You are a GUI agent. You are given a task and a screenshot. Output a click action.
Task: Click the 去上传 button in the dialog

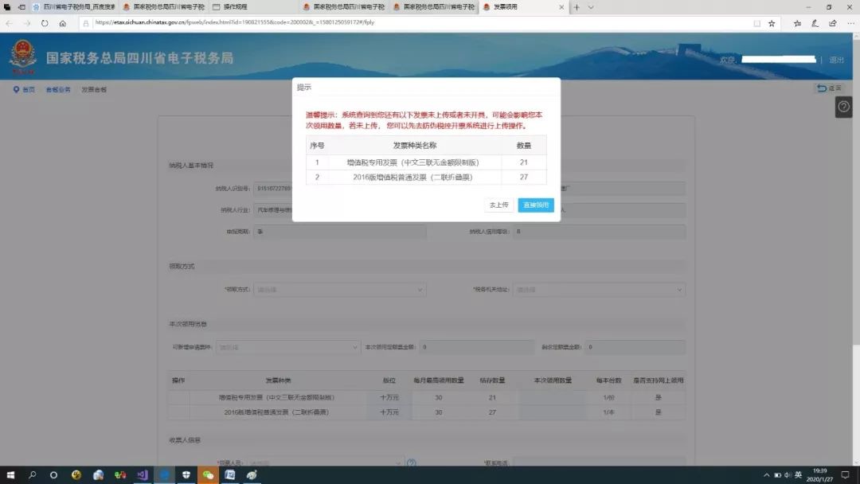point(498,205)
